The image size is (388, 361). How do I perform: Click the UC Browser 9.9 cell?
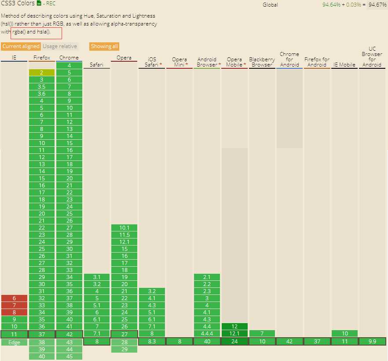coord(372,342)
